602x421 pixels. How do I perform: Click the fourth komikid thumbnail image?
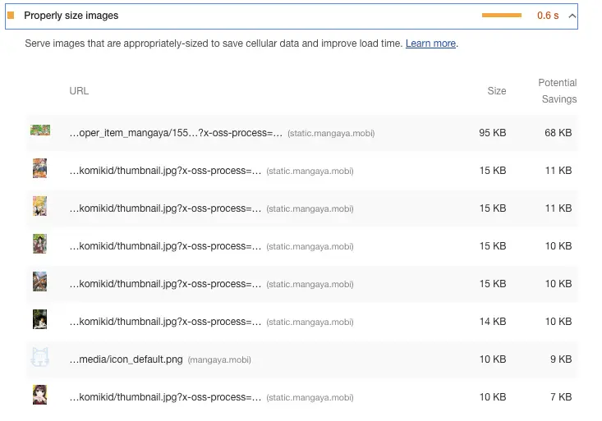(x=40, y=281)
